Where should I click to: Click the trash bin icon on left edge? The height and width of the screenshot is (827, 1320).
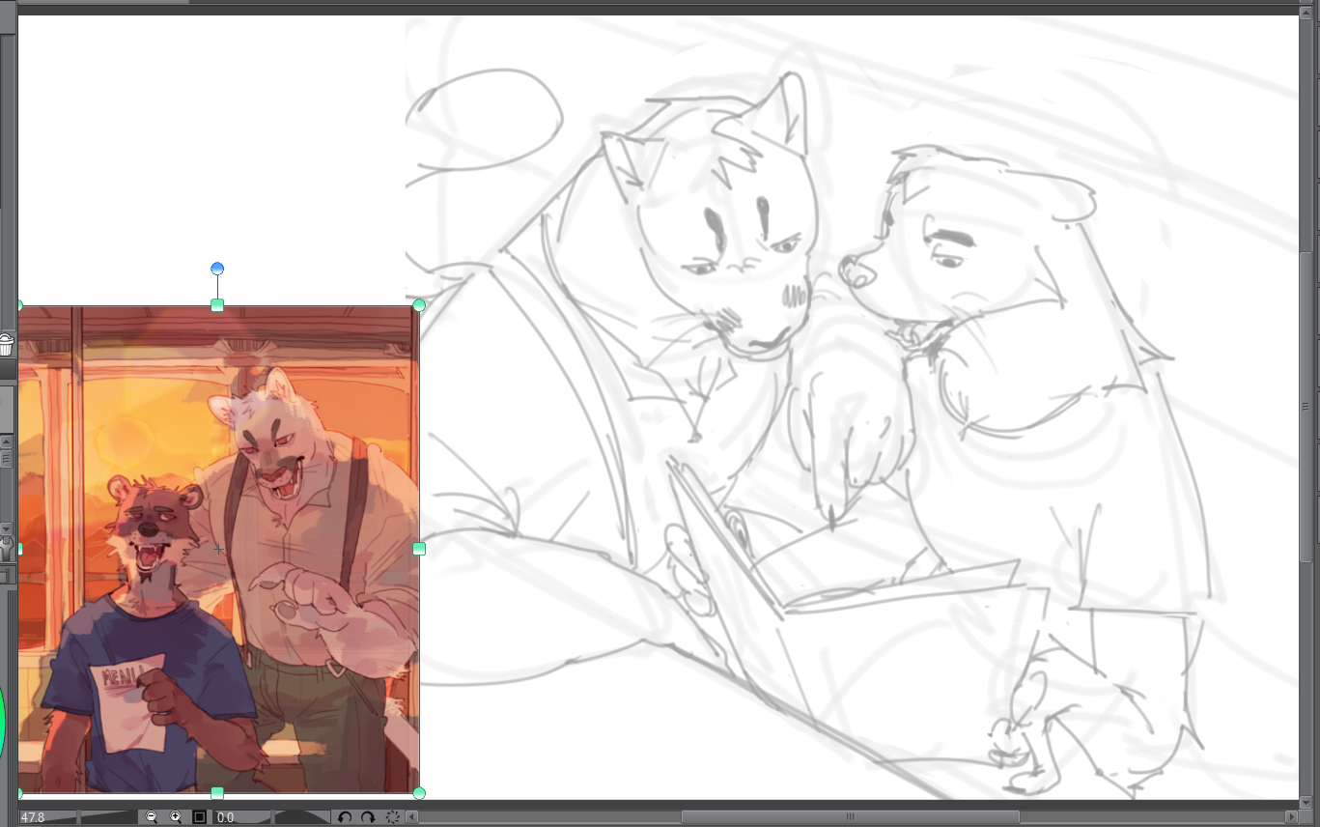coord(6,345)
